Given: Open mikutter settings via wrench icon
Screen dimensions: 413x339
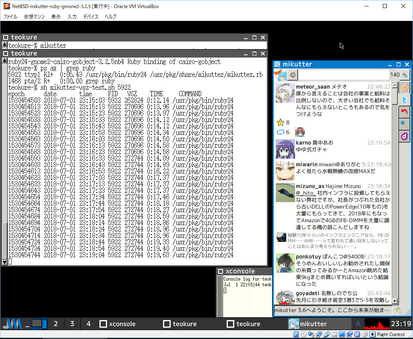Looking at the screenshot, I should click(399, 310).
